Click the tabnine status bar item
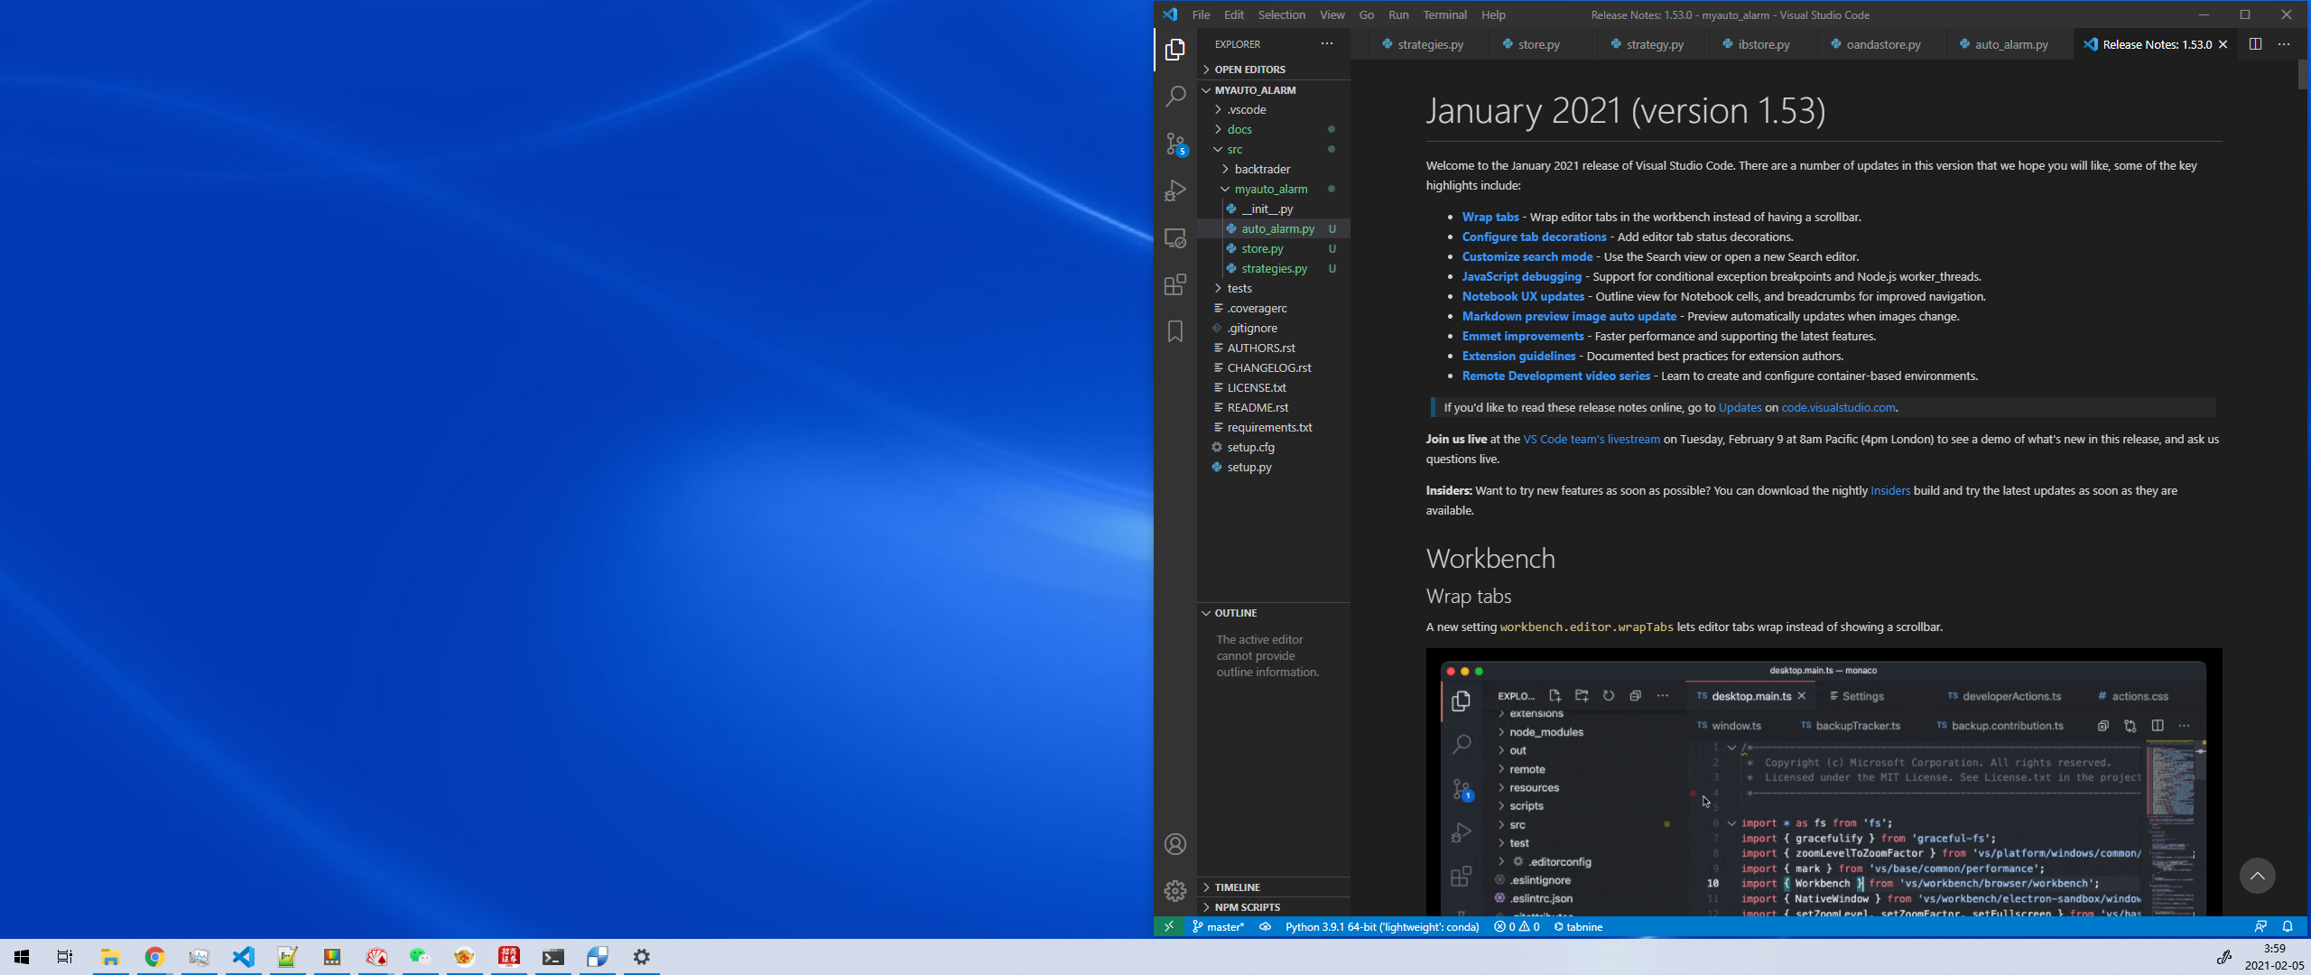2311x975 pixels. pyautogui.click(x=1578, y=926)
